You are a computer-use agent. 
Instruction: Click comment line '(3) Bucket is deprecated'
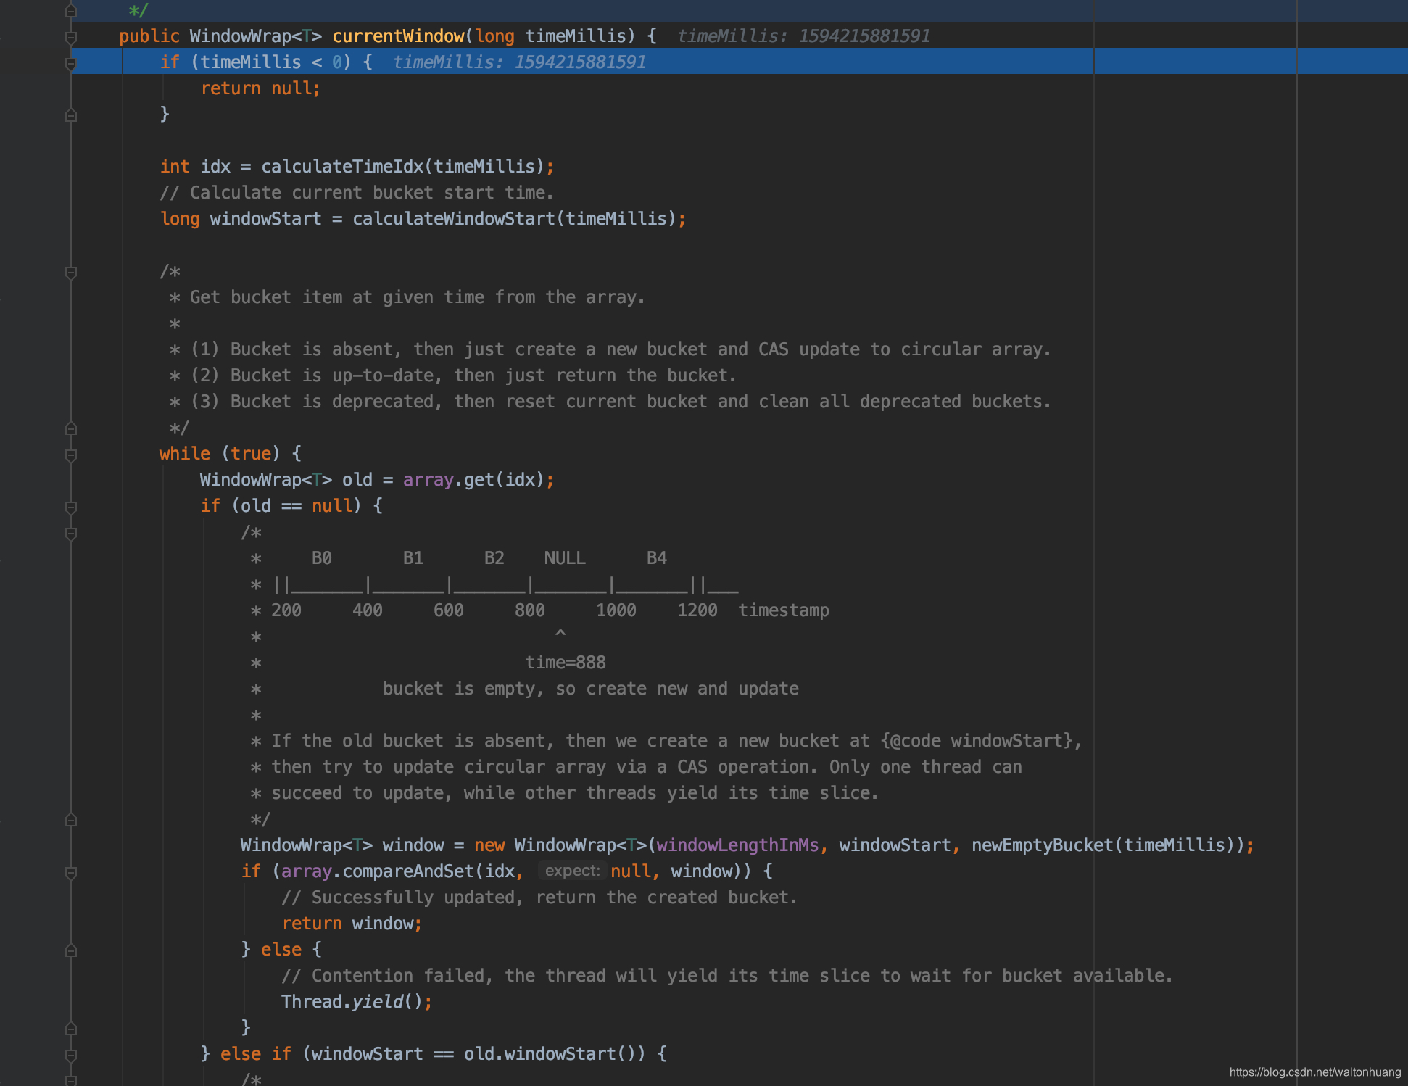pos(610,402)
